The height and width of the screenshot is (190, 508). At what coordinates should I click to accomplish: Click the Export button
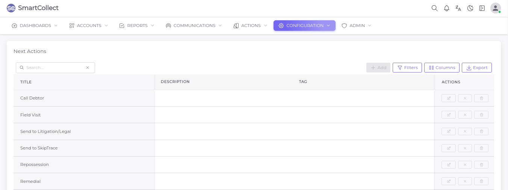coord(476,68)
